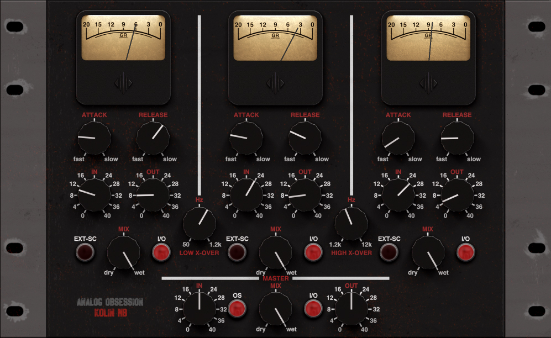Screen dimensions: 551x338
Task: Click the low band IN gain knob
Action: coord(94,195)
